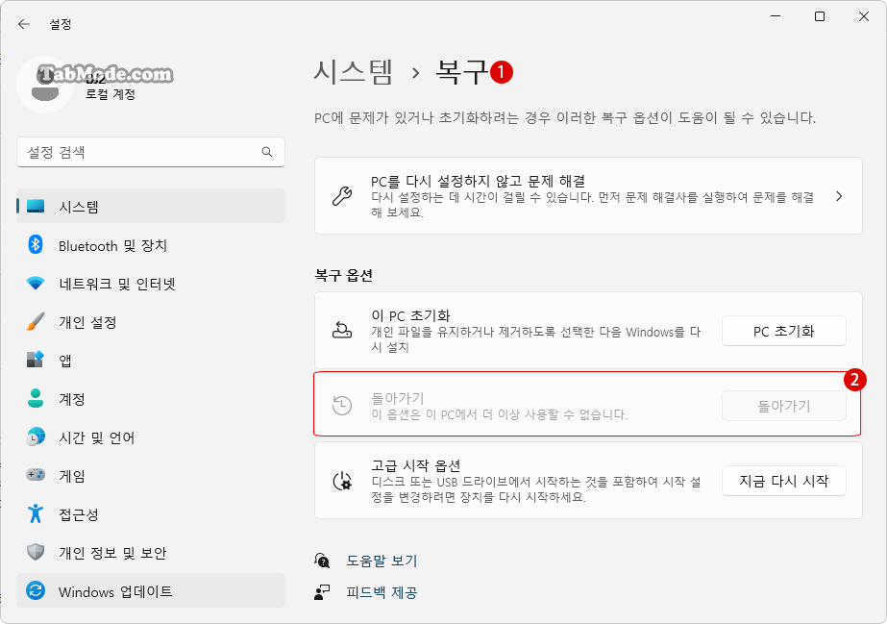
Task: Click the PC 초기화 button
Action: point(783,331)
